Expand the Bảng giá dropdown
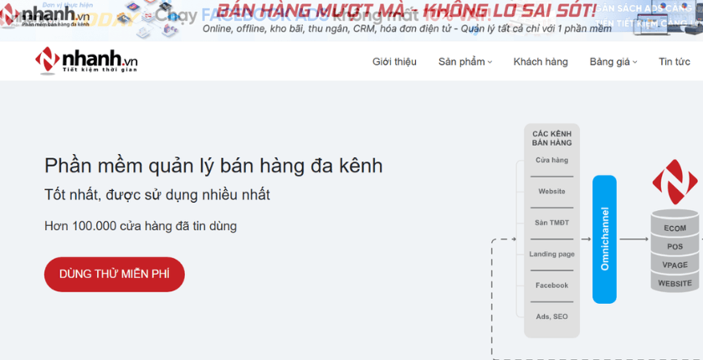The height and width of the screenshot is (360, 703). click(613, 62)
